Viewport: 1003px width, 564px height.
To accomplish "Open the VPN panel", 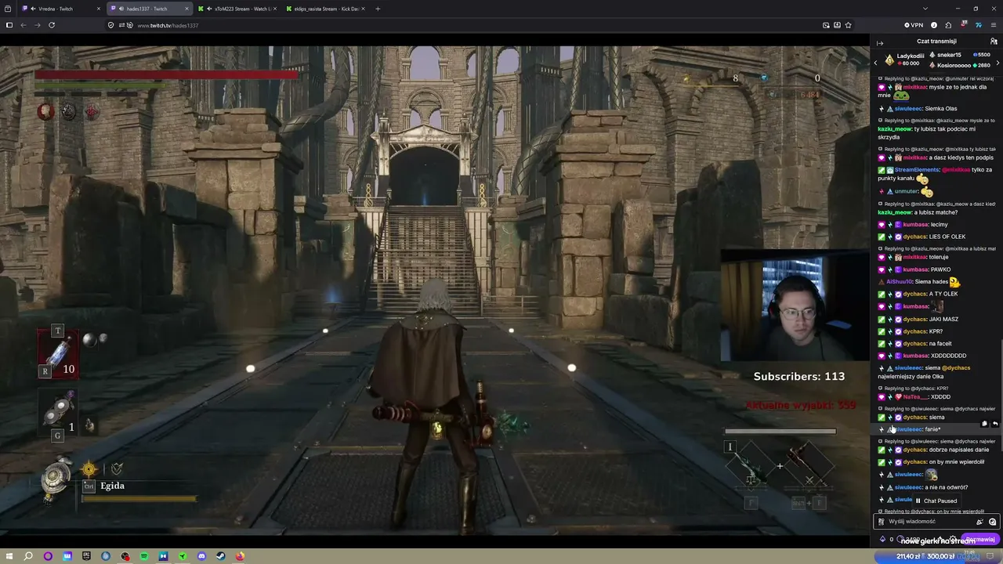I will (x=913, y=25).
